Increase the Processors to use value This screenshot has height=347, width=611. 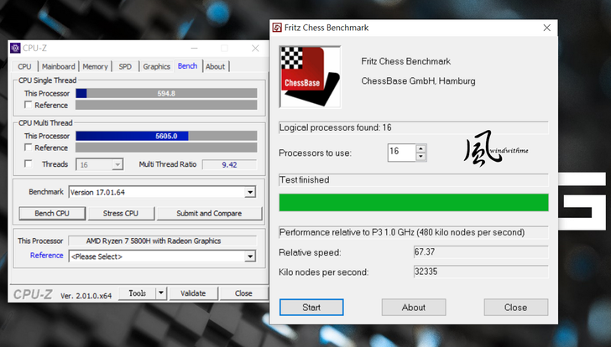tap(420, 148)
